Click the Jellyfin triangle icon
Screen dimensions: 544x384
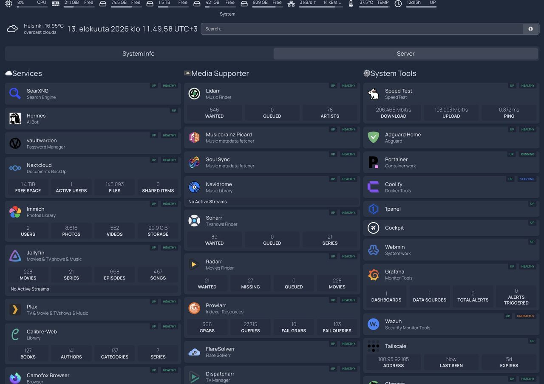tap(15, 256)
